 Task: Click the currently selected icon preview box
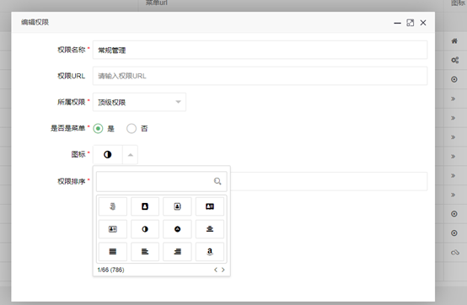pos(108,154)
